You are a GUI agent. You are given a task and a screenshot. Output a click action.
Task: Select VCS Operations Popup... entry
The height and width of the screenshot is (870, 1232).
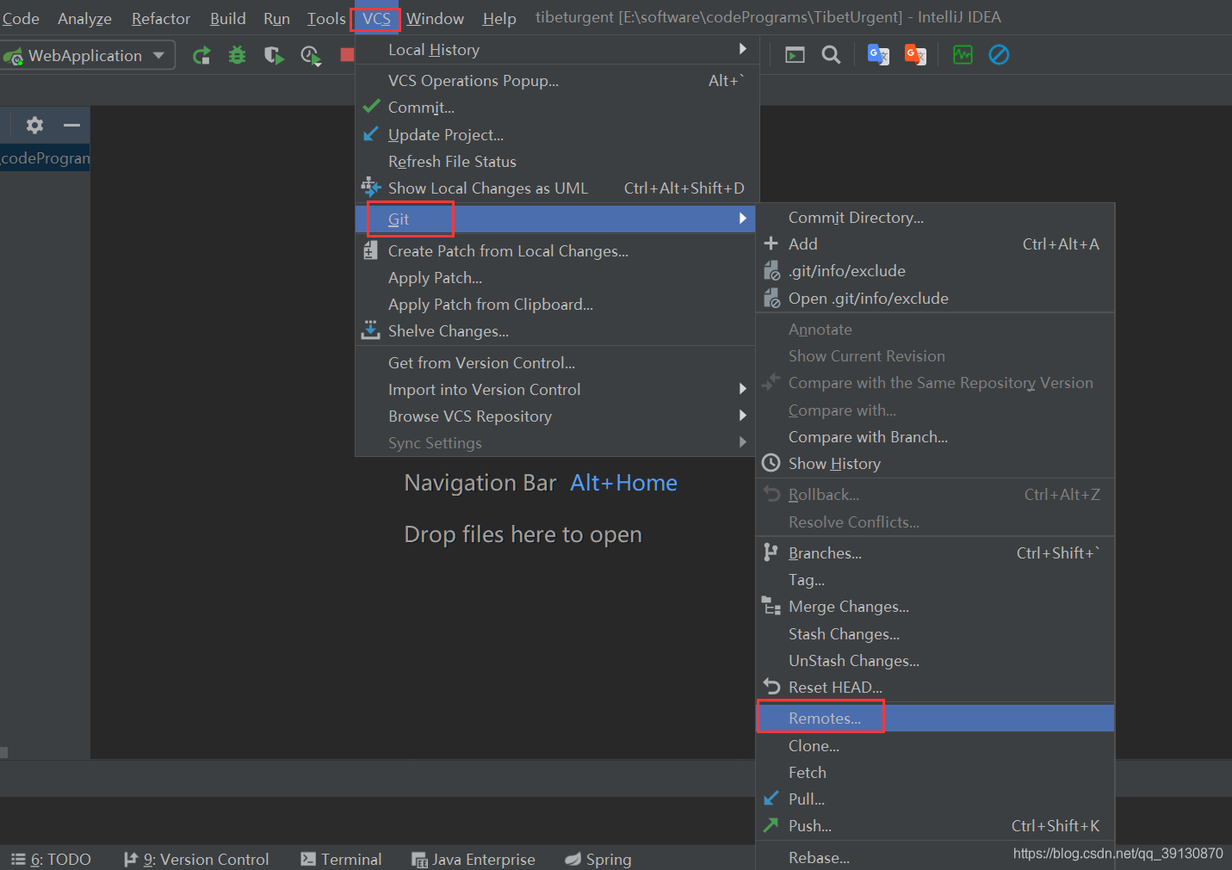tap(557, 80)
